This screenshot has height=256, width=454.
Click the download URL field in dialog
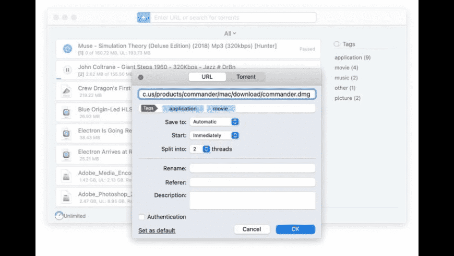pos(227,94)
